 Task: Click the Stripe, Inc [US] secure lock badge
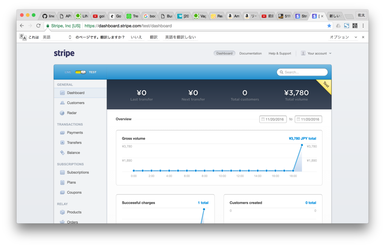tap(63, 26)
